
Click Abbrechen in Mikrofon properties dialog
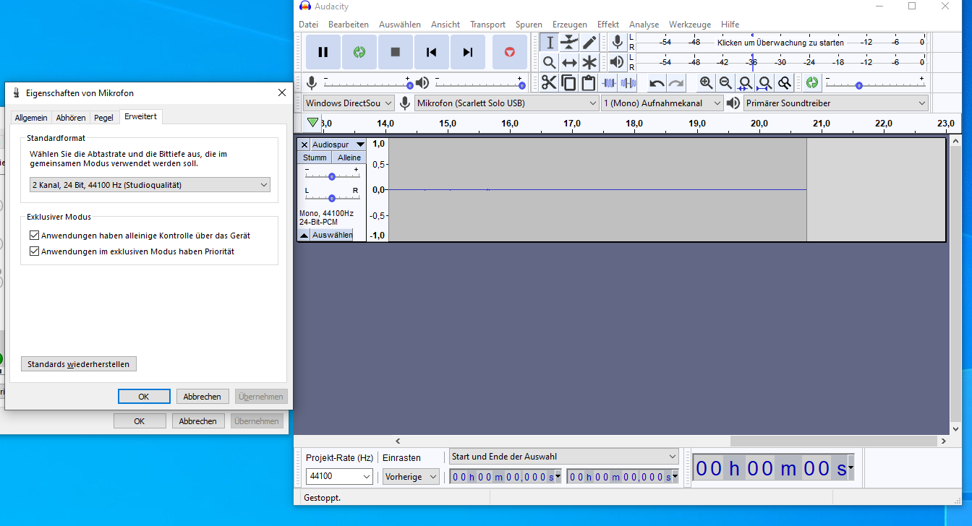click(x=202, y=397)
